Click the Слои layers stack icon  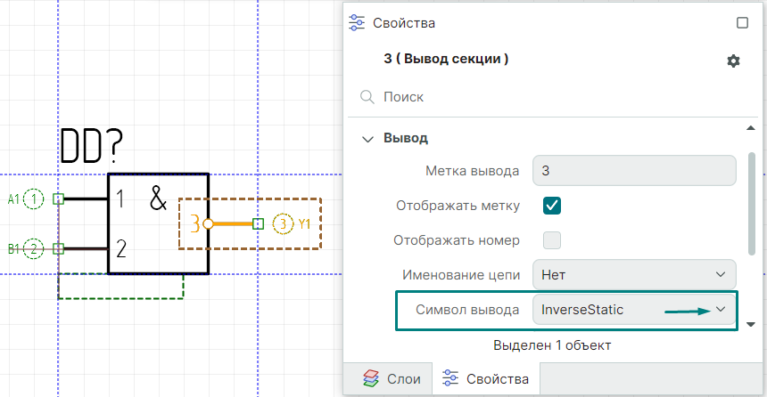coord(370,379)
